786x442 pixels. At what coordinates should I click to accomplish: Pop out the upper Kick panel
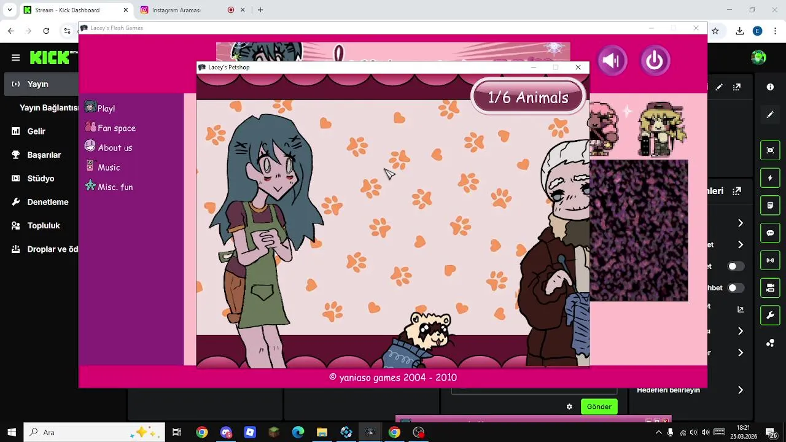737,87
